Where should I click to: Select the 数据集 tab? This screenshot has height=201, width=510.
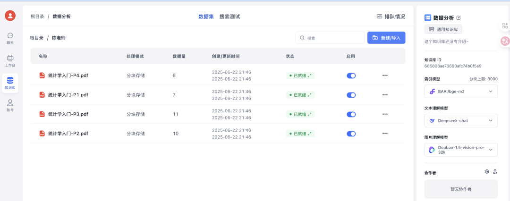pyautogui.click(x=206, y=17)
